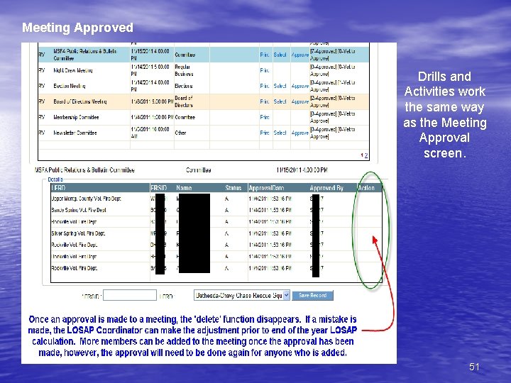Image resolution: width=511 pixels, height=383 pixels.
Task: Click Approve link for Newsletter Committee row
Action: click(300, 133)
